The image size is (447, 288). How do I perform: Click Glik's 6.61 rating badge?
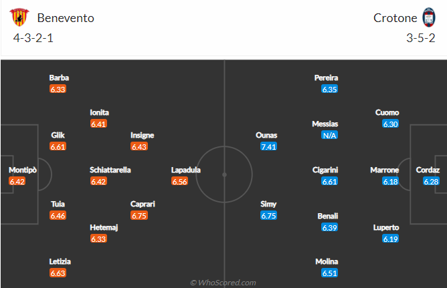(58, 146)
